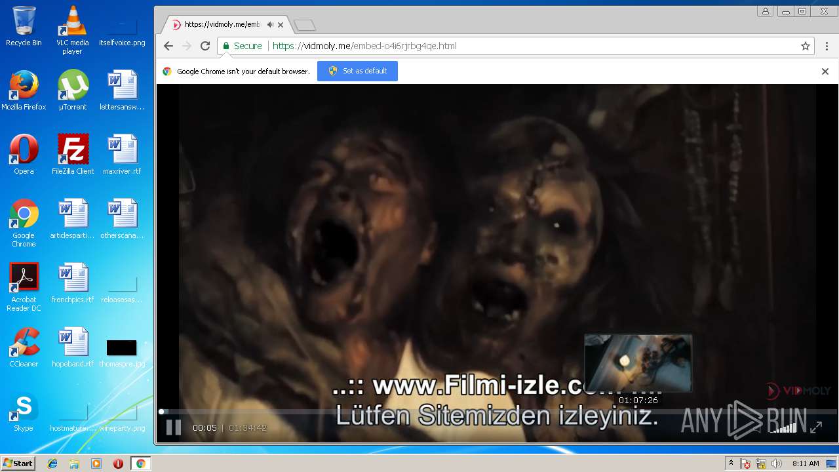This screenshot has width=839, height=472.
Task: Open the Windows Start menu
Action: click(x=18, y=463)
